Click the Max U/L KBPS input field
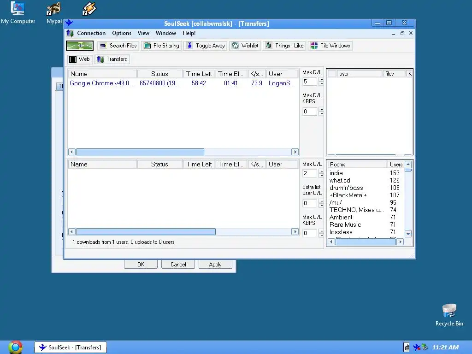Image resolution: width=472 pixels, height=354 pixels. pyautogui.click(x=309, y=233)
